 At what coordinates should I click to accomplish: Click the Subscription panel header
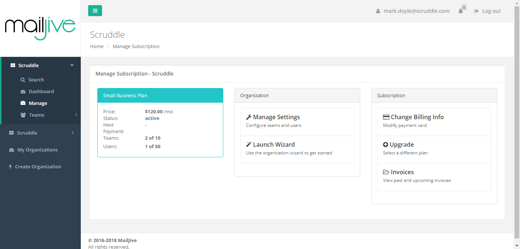click(x=434, y=95)
